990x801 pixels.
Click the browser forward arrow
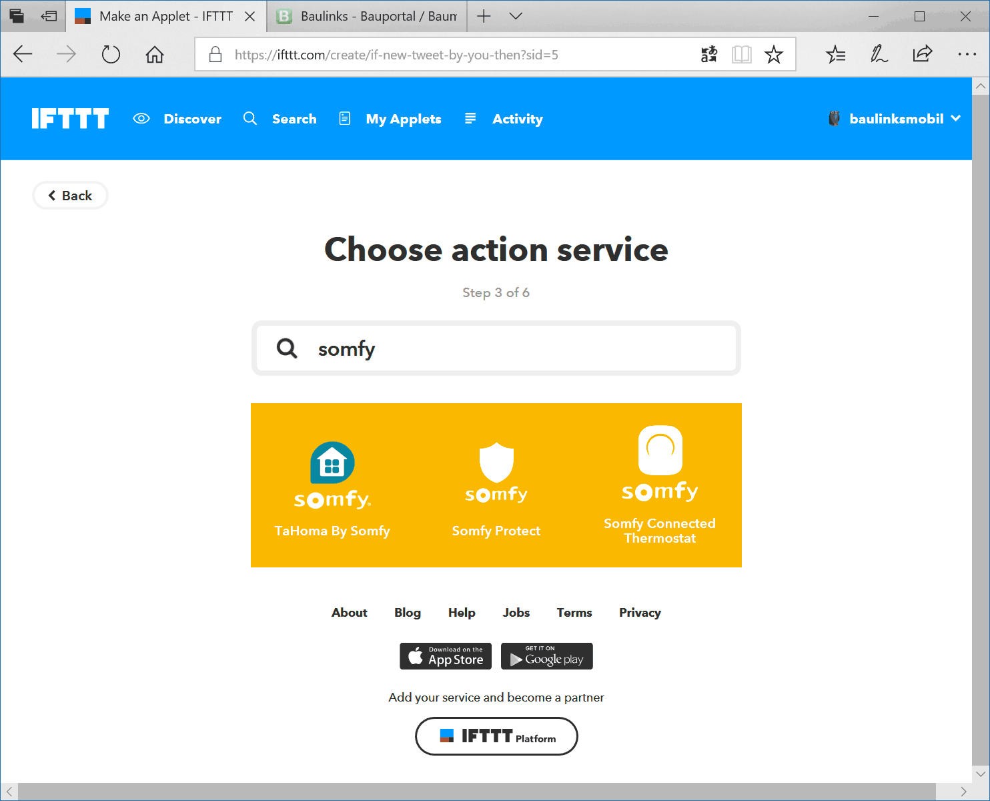pos(66,54)
